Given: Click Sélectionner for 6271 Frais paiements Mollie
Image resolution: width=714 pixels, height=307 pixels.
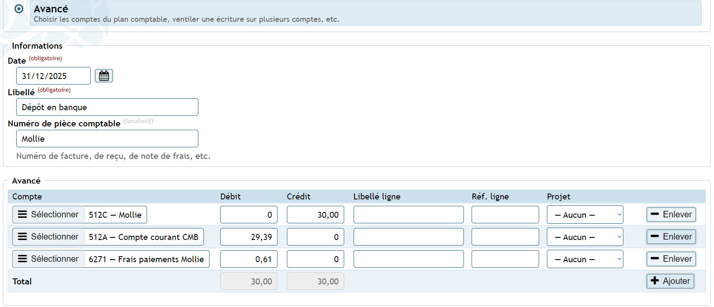Looking at the screenshot, I should pyautogui.click(x=48, y=259).
